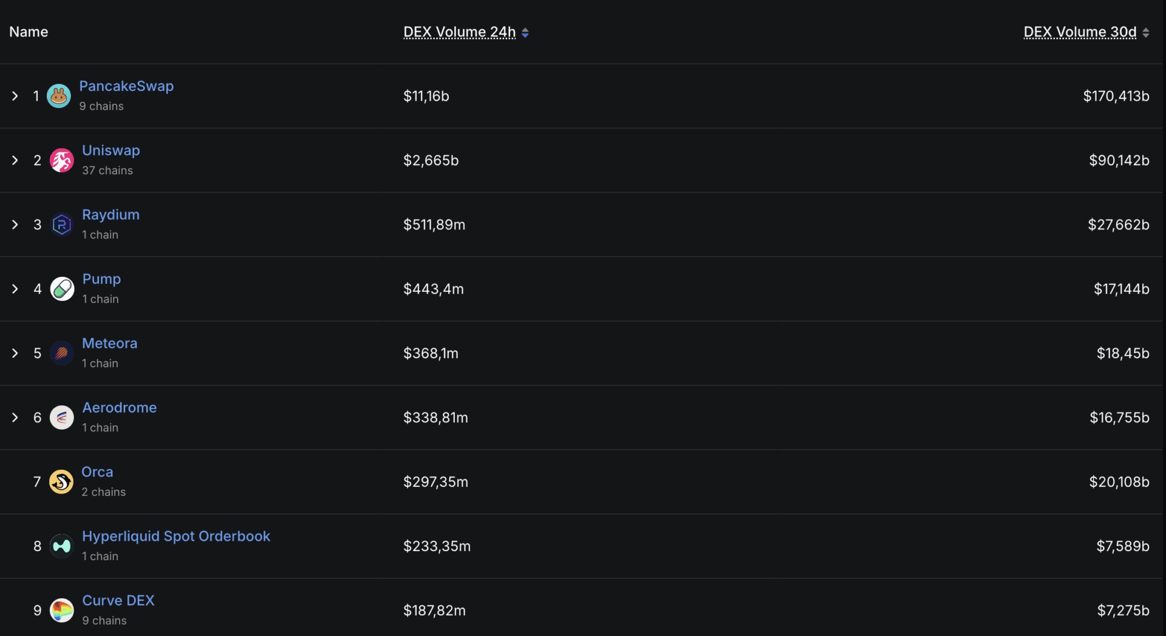Viewport: 1166px width, 636px height.
Task: Expand the PancakeSwap row chevron
Action: coord(15,96)
